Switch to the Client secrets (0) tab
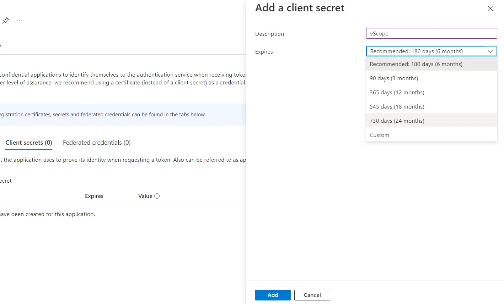Image resolution: width=504 pixels, height=304 pixels. point(29,143)
